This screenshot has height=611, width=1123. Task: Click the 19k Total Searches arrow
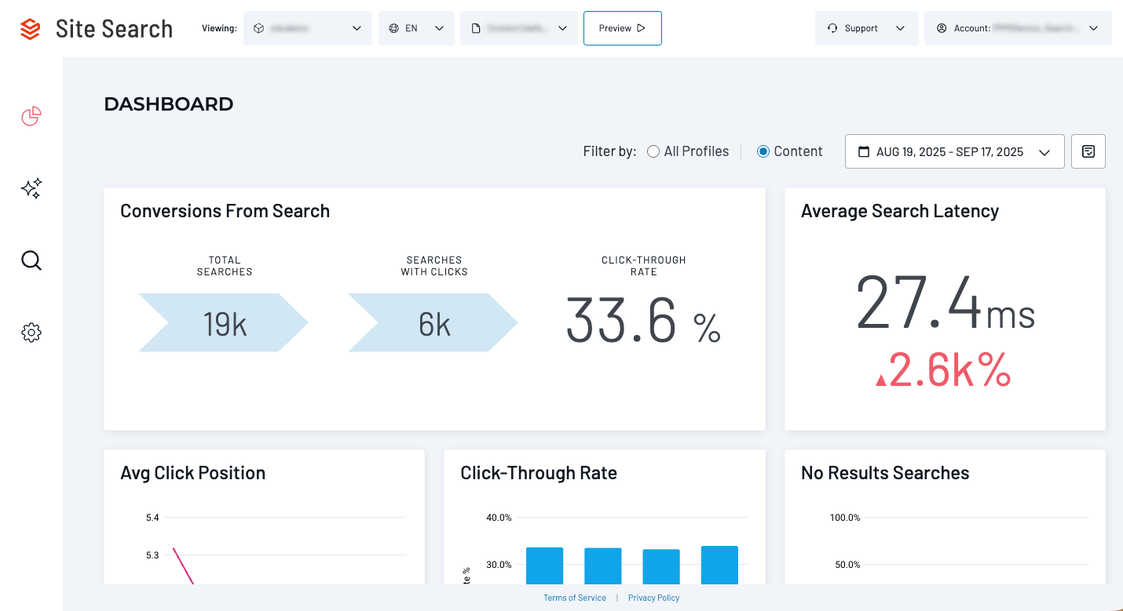[224, 322]
